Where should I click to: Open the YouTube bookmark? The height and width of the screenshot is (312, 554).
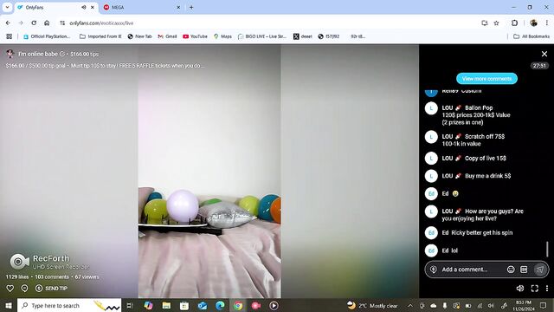195,36
